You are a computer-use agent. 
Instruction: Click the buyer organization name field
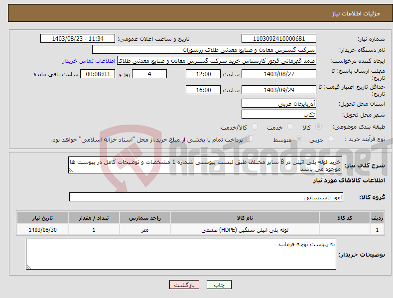[204, 50]
